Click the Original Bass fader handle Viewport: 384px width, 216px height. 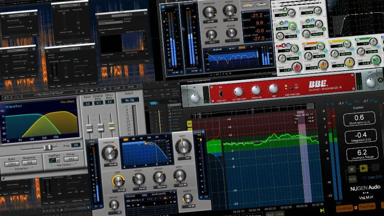(x=100, y=127)
